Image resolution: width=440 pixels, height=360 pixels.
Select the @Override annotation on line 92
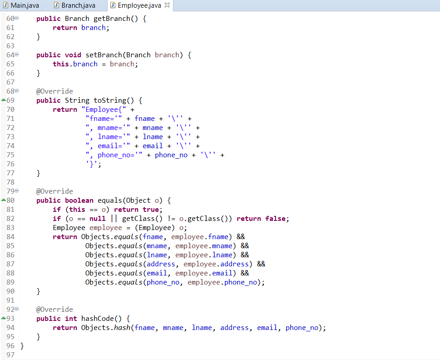click(x=54, y=309)
